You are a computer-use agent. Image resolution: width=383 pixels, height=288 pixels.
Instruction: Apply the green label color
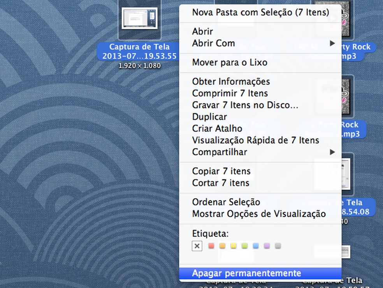[244, 246]
